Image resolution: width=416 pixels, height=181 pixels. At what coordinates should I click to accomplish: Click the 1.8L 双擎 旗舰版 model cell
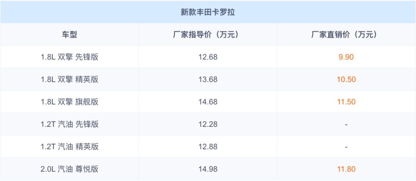69,102
